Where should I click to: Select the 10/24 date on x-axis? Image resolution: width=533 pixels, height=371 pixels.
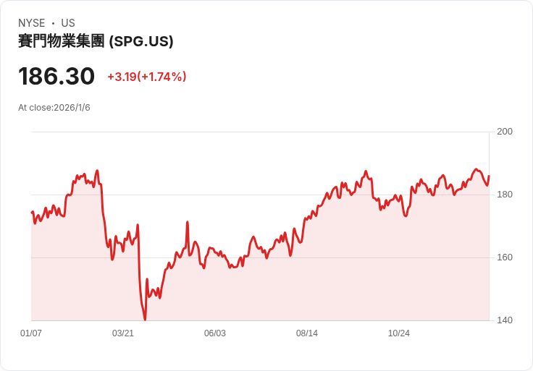point(399,333)
